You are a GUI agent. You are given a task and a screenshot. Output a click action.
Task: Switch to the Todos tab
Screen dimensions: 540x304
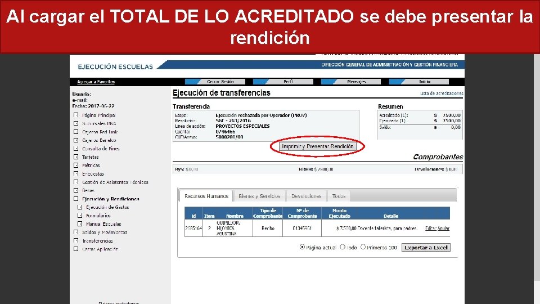click(x=339, y=196)
